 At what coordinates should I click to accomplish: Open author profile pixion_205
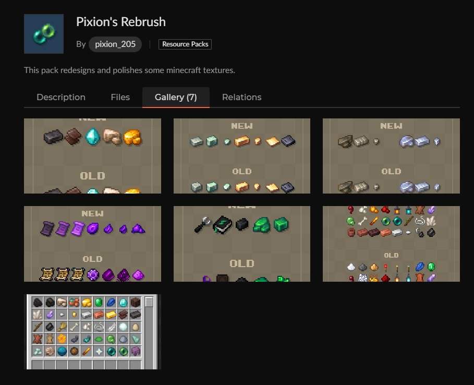115,44
